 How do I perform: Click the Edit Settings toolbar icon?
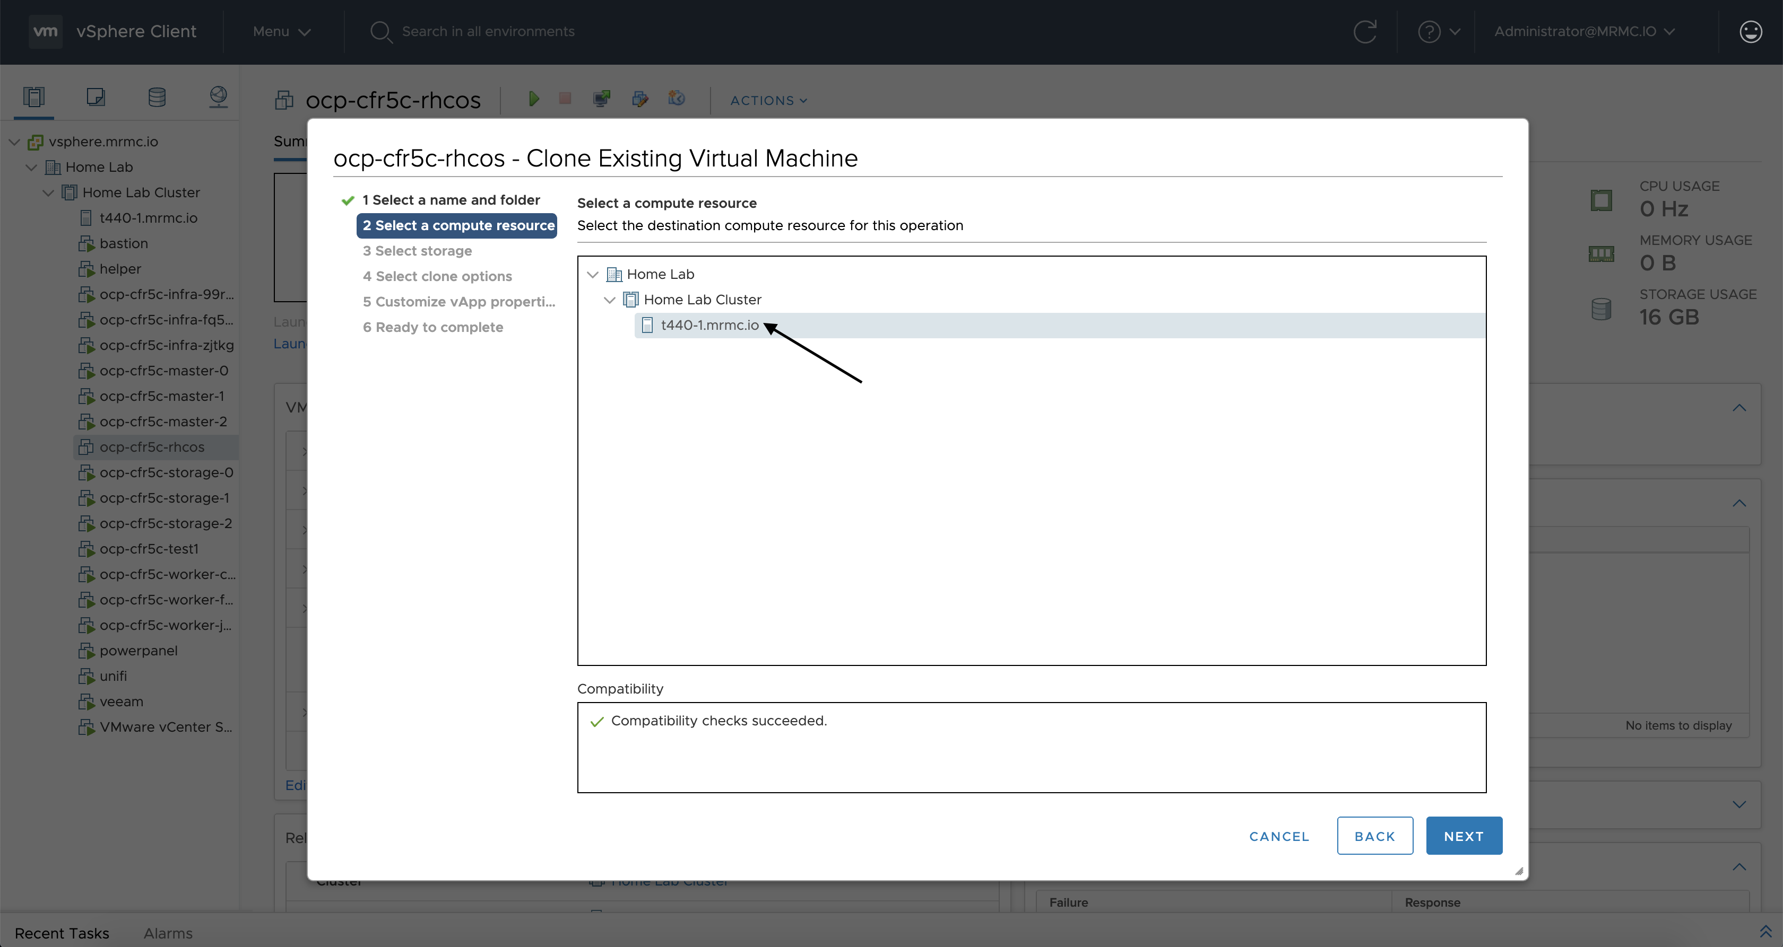(639, 99)
